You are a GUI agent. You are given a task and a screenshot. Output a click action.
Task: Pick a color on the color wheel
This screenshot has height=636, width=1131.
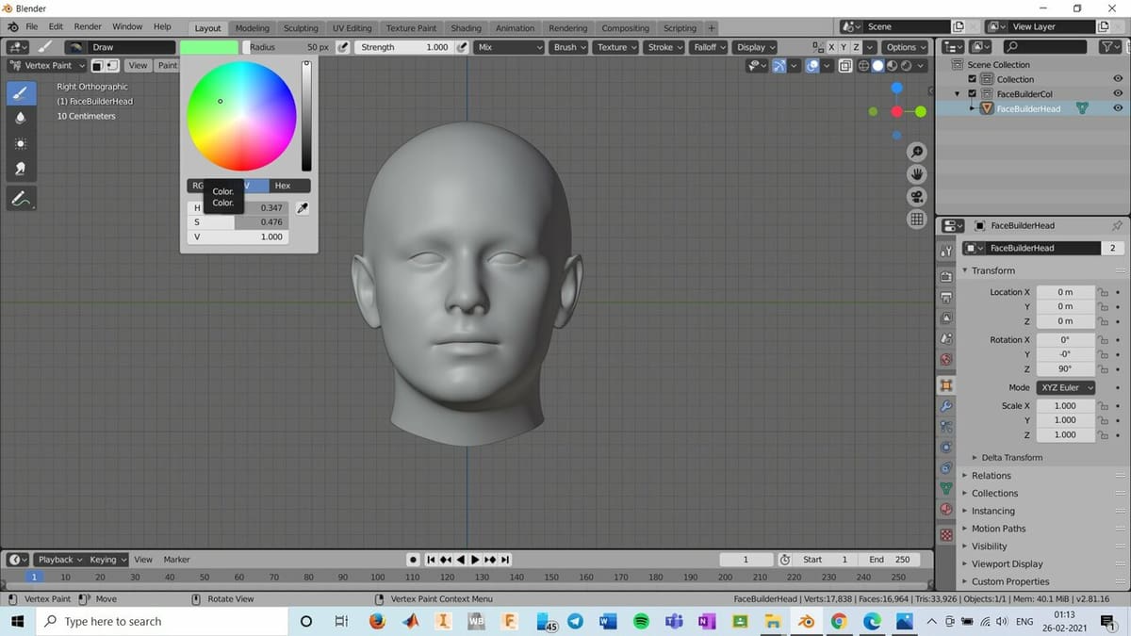coord(241,116)
